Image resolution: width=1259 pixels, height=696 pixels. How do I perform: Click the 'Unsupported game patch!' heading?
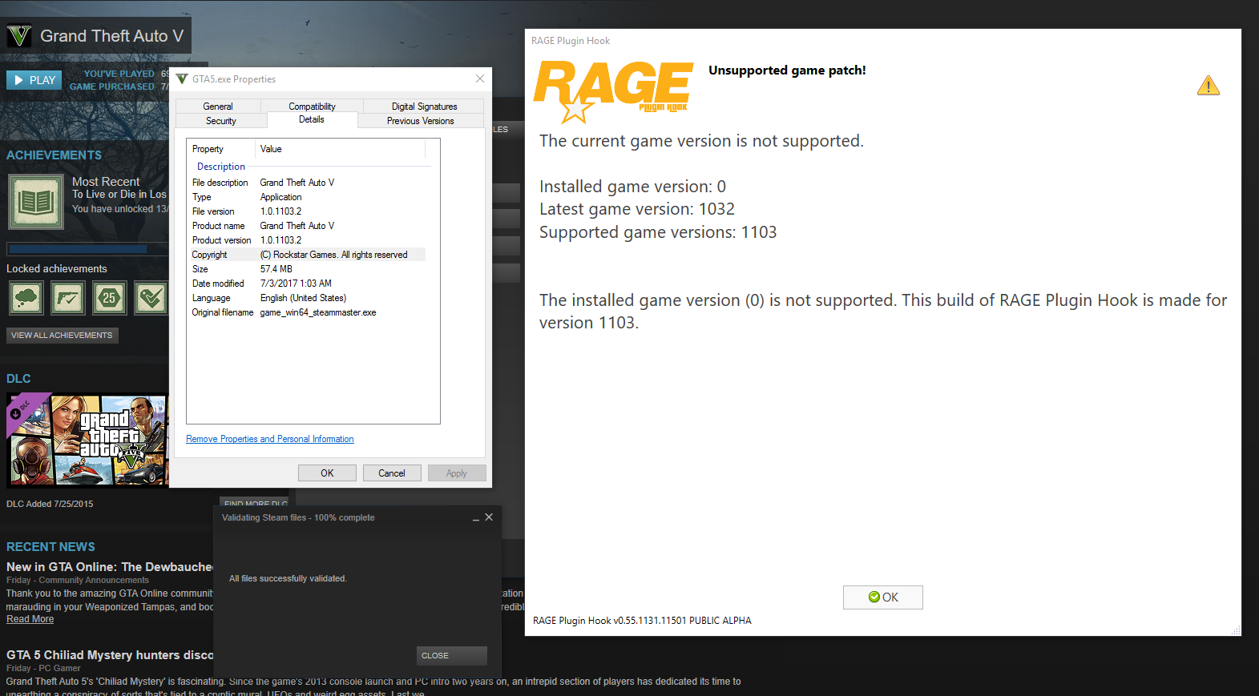pos(787,70)
